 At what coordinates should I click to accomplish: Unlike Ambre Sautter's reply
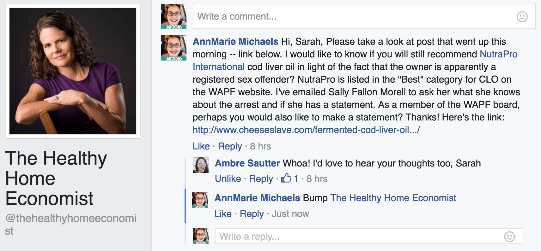(228, 179)
